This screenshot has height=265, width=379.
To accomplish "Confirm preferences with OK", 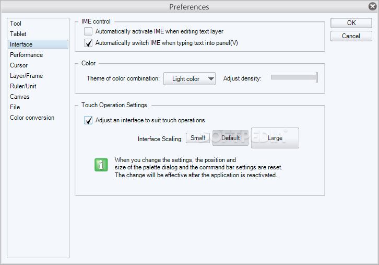I will (351, 23).
